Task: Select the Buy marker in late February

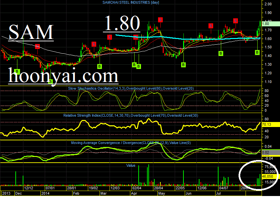Action: point(100,66)
